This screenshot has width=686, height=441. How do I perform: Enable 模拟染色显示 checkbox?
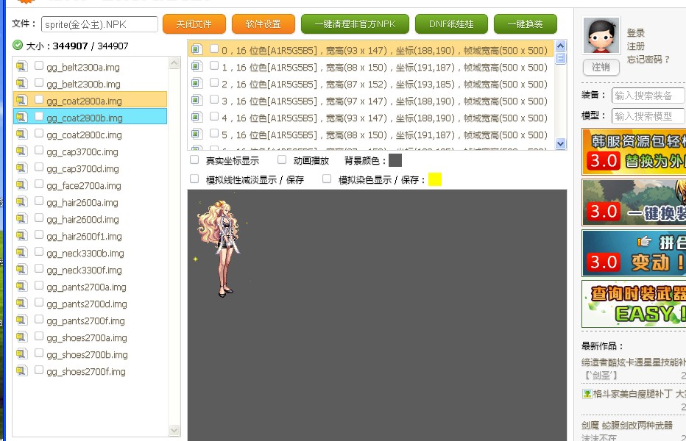pyautogui.click(x=327, y=179)
